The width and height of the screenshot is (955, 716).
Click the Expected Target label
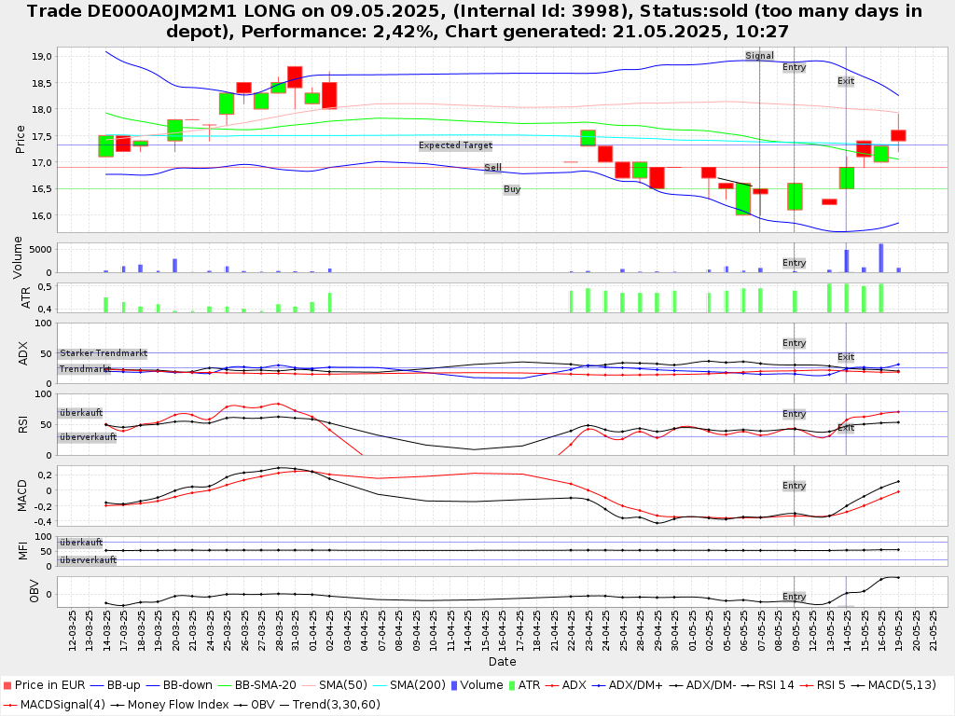455,145
